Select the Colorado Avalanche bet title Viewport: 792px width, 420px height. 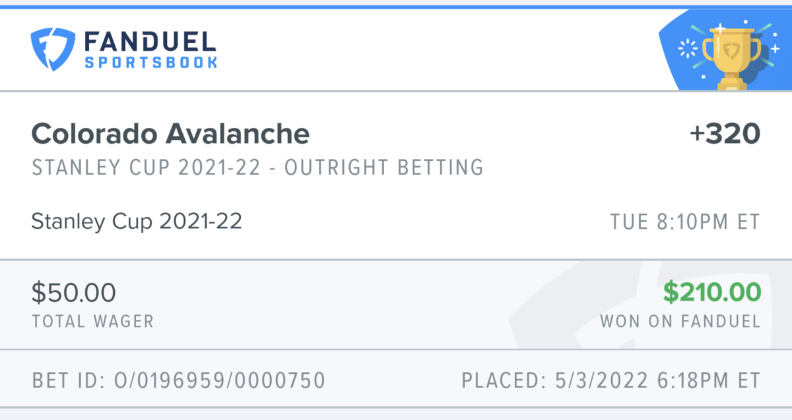tap(170, 135)
